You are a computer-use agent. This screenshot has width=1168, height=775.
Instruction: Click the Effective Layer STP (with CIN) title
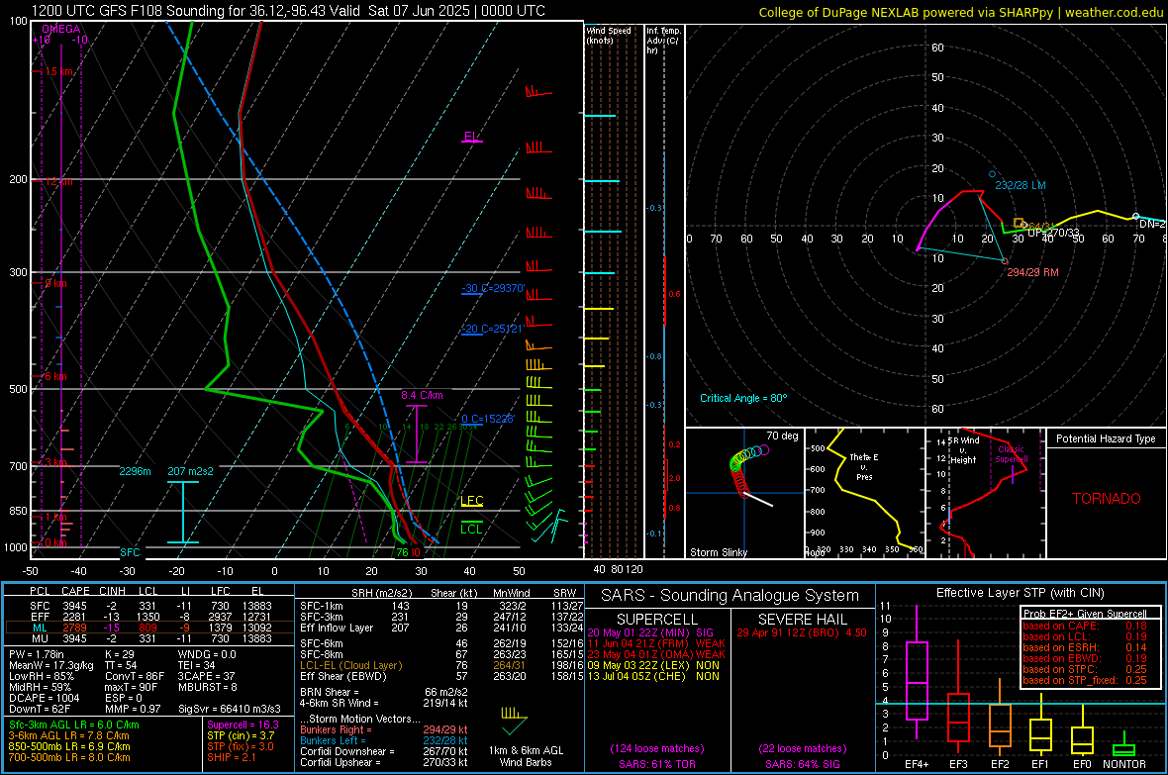(1020, 593)
